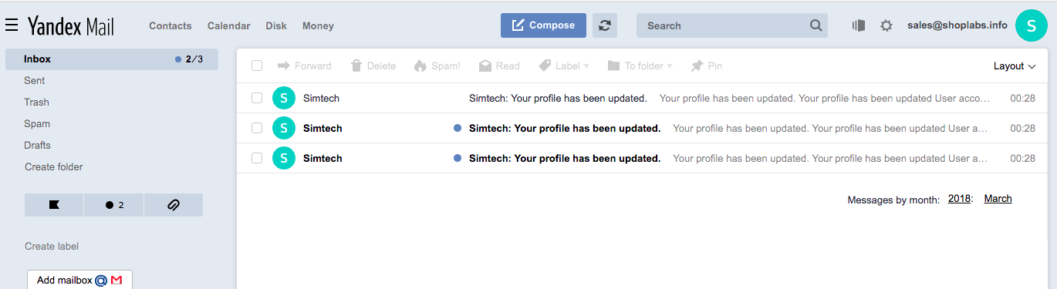Open the Sent folder
1057x289 pixels.
(x=35, y=80)
